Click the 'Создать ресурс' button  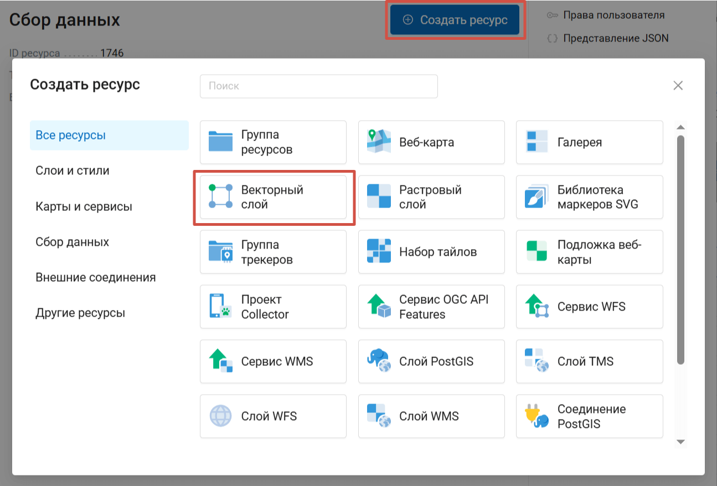454,20
